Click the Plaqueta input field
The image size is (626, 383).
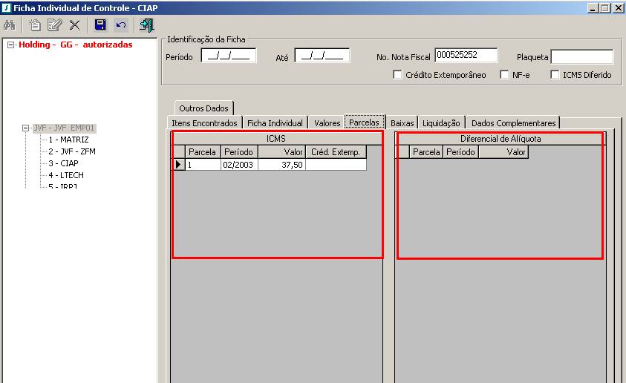click(x=582, y=56)
